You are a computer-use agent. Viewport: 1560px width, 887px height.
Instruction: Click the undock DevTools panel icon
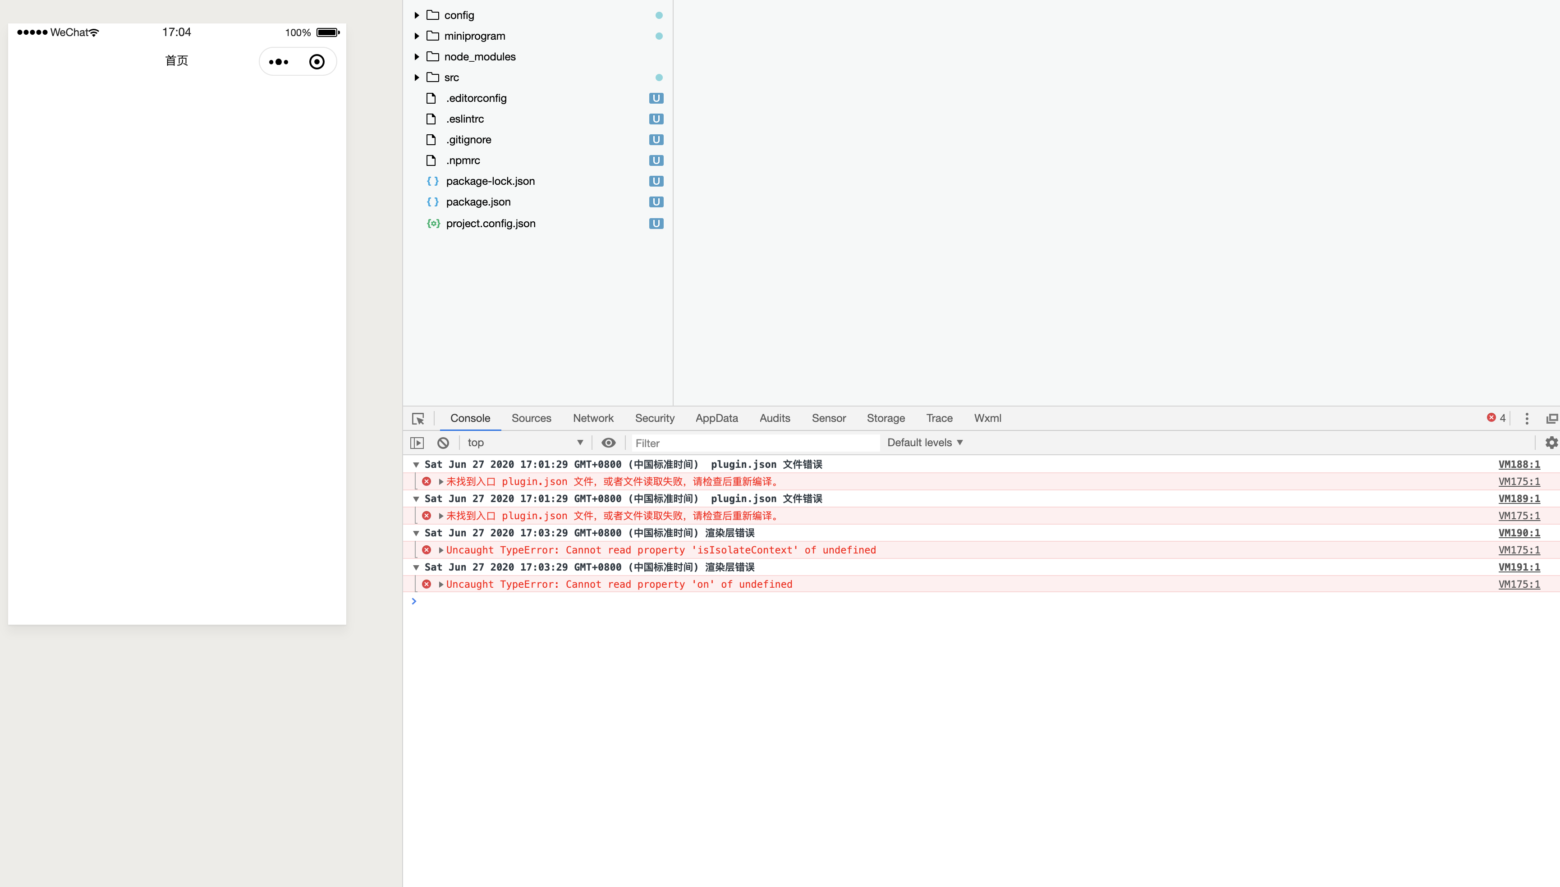tap(1551, 419)
